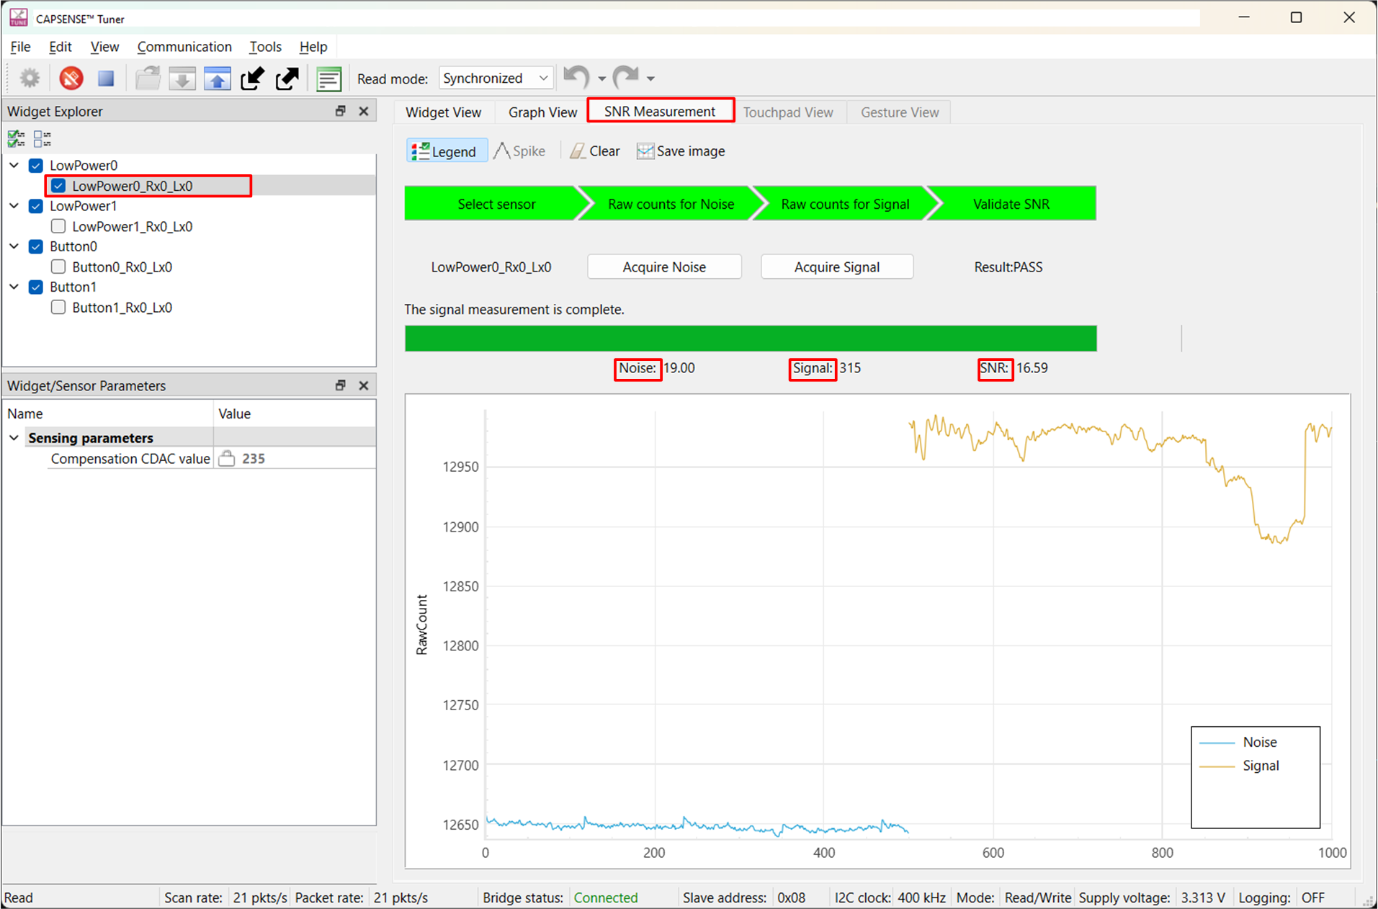
Task: Click the Acquire Signal button
Action: tap(837, 267)
